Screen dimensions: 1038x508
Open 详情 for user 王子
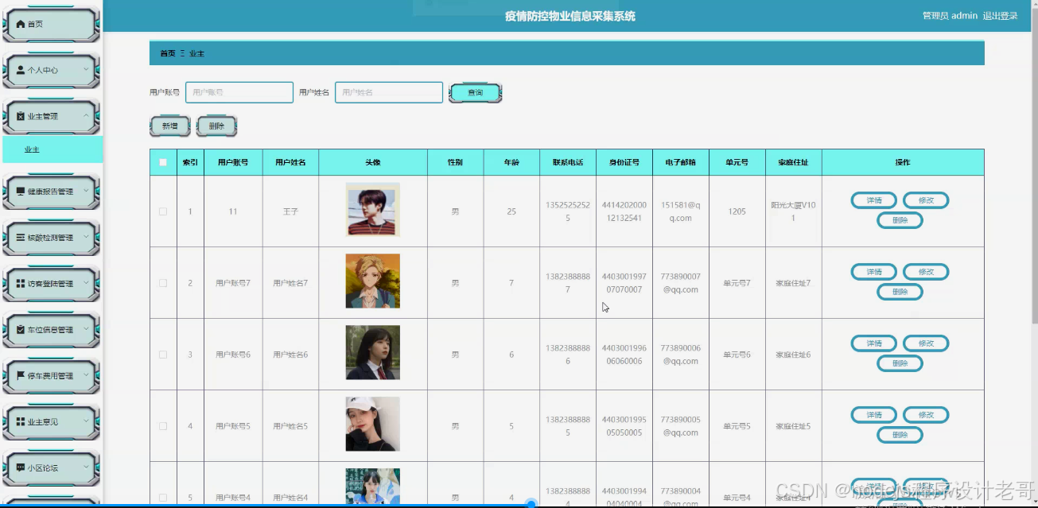coord(874,200)
